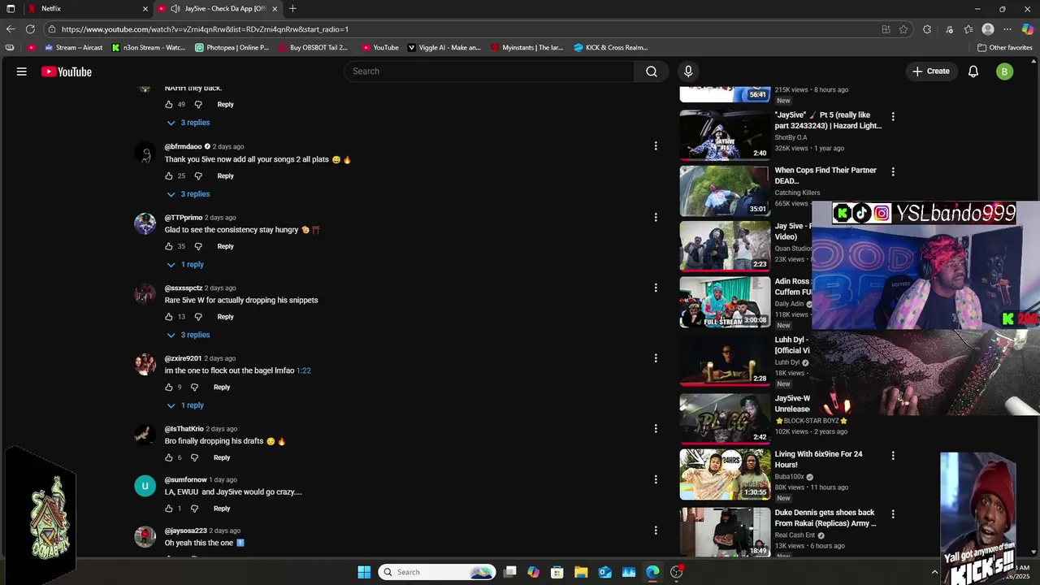This screenshot has width=1040, height=585.
Task: Dislike the comment by @bfrmdaoo
Action: [x=198, y=175]
